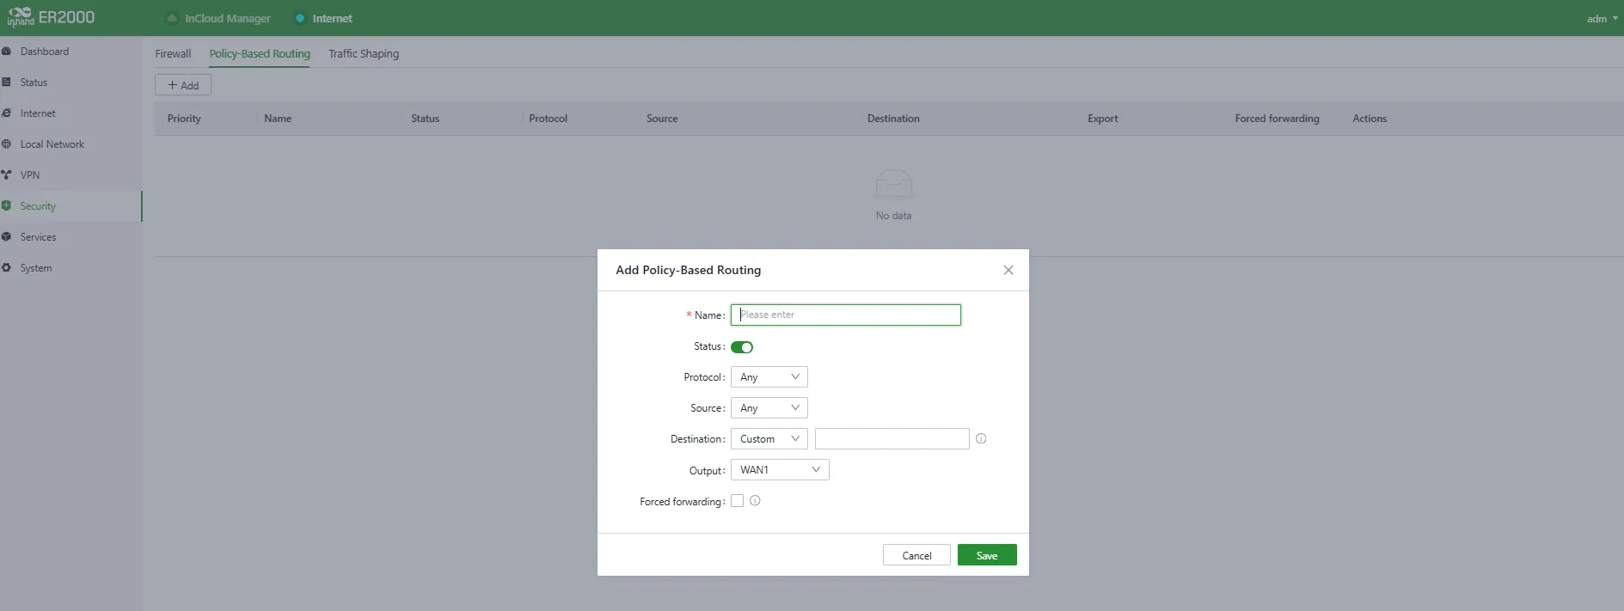1624x611 pixels.
Task: Click the Services sidebar icon
Action: click(6, 237)
